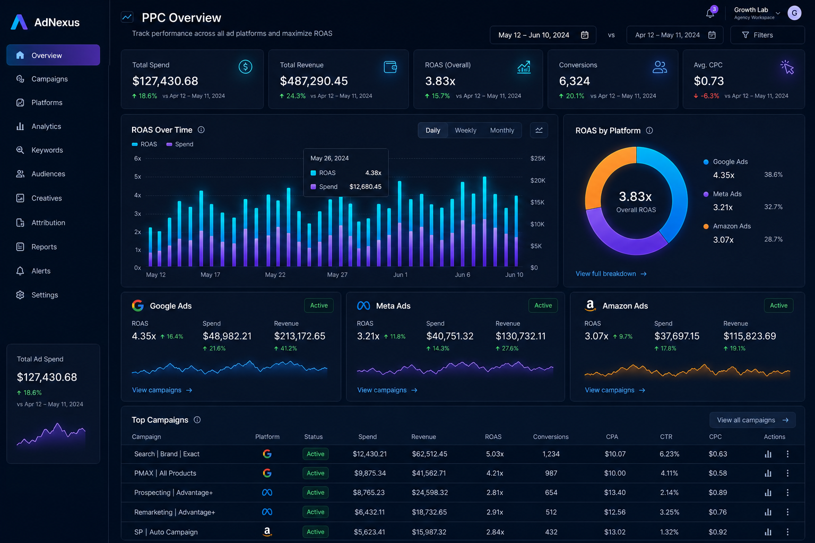Toggle the ROAS legend series
Image resolution: width=815 pixels, height=543 pixels.
(x=144, y=144)
